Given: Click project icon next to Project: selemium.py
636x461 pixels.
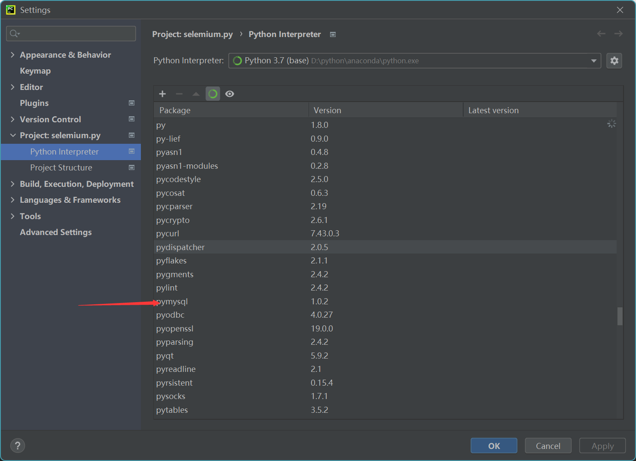Looking at the screenshot, I should coord(132,135).
